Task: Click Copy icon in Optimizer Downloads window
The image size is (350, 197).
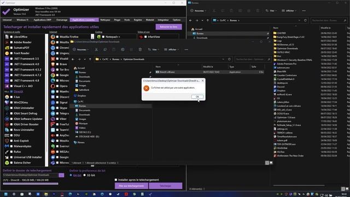Action: pyautogui.click(x=105, y=50)
